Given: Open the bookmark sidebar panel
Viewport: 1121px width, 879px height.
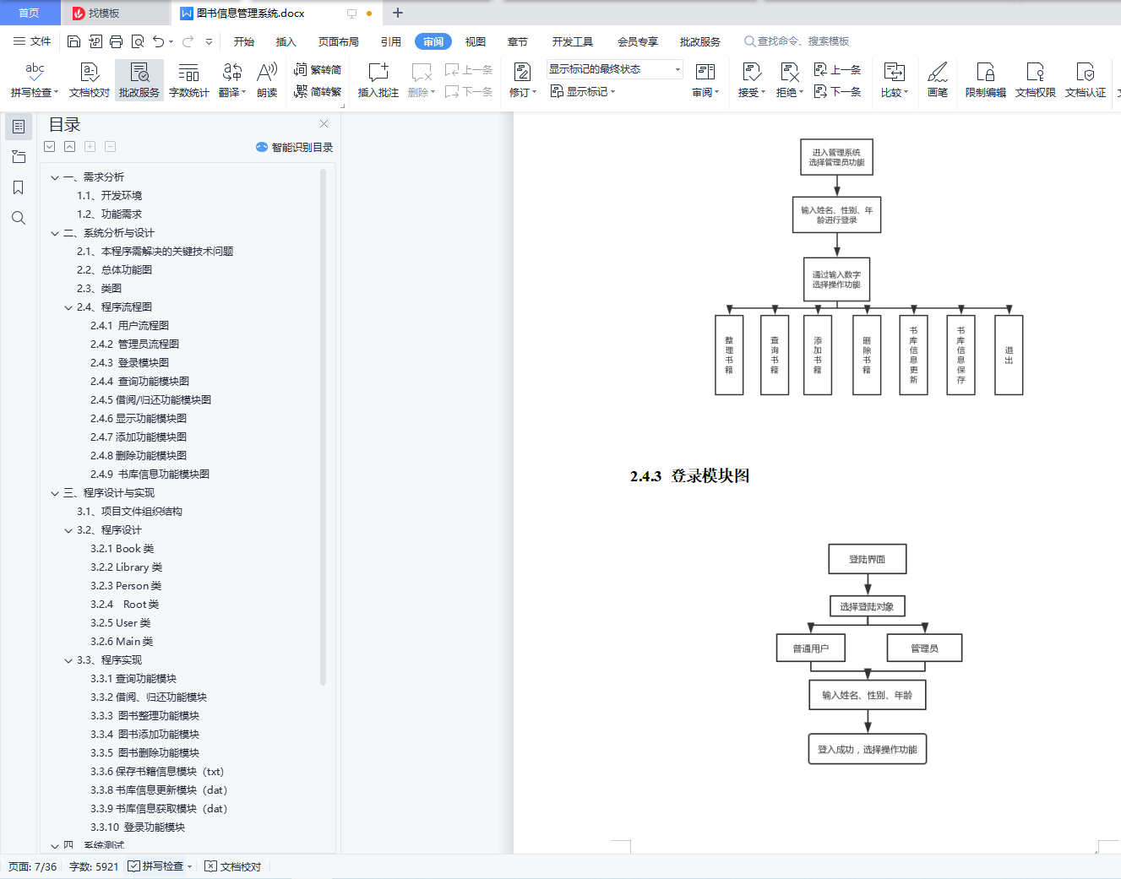Looking at the screenshot, I should (18, 187).
